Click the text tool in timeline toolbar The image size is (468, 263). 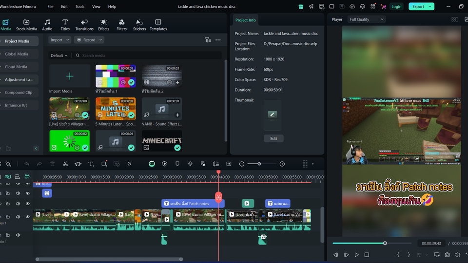tap(91, 164)
